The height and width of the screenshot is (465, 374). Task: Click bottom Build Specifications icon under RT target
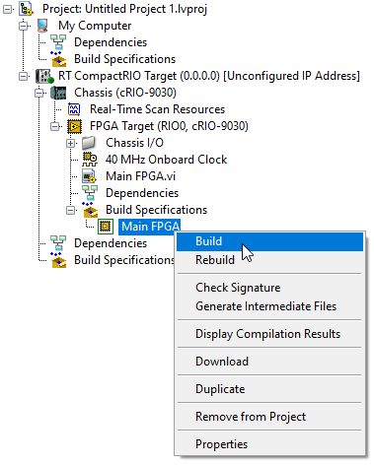pos(58,260)
